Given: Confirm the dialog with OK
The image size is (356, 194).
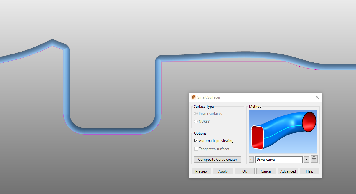Looking at the screenshot, I should tap(245, 171).
